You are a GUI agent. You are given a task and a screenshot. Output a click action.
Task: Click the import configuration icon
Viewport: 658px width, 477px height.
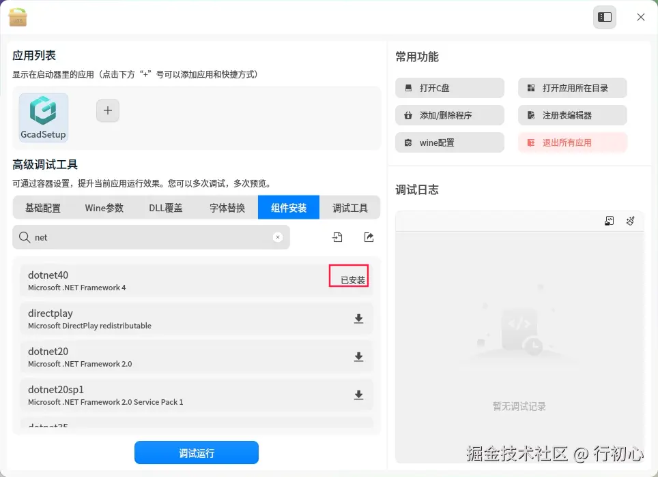coord(337,237)
